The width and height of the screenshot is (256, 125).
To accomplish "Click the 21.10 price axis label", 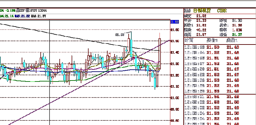I will [175, 86].
